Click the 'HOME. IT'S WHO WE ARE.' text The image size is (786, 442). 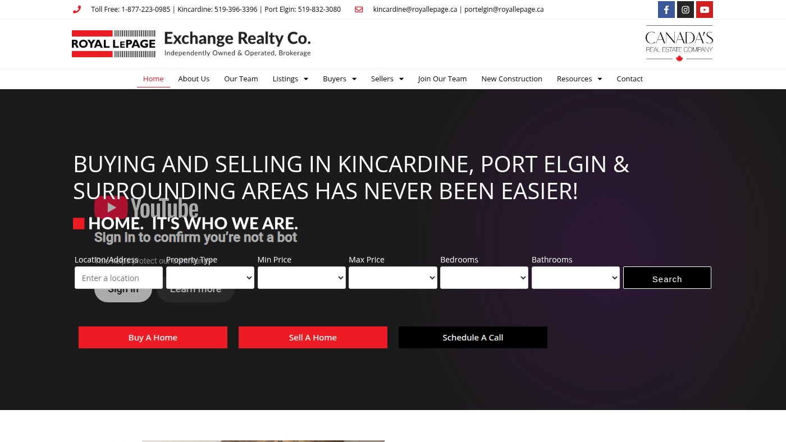tap(193, 223)
